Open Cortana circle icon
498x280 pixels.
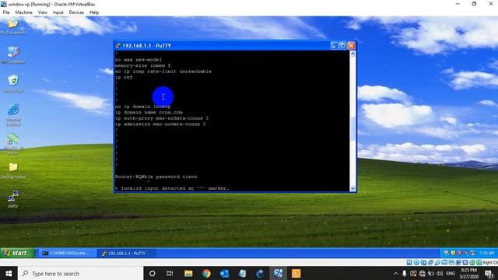(153, 273)
